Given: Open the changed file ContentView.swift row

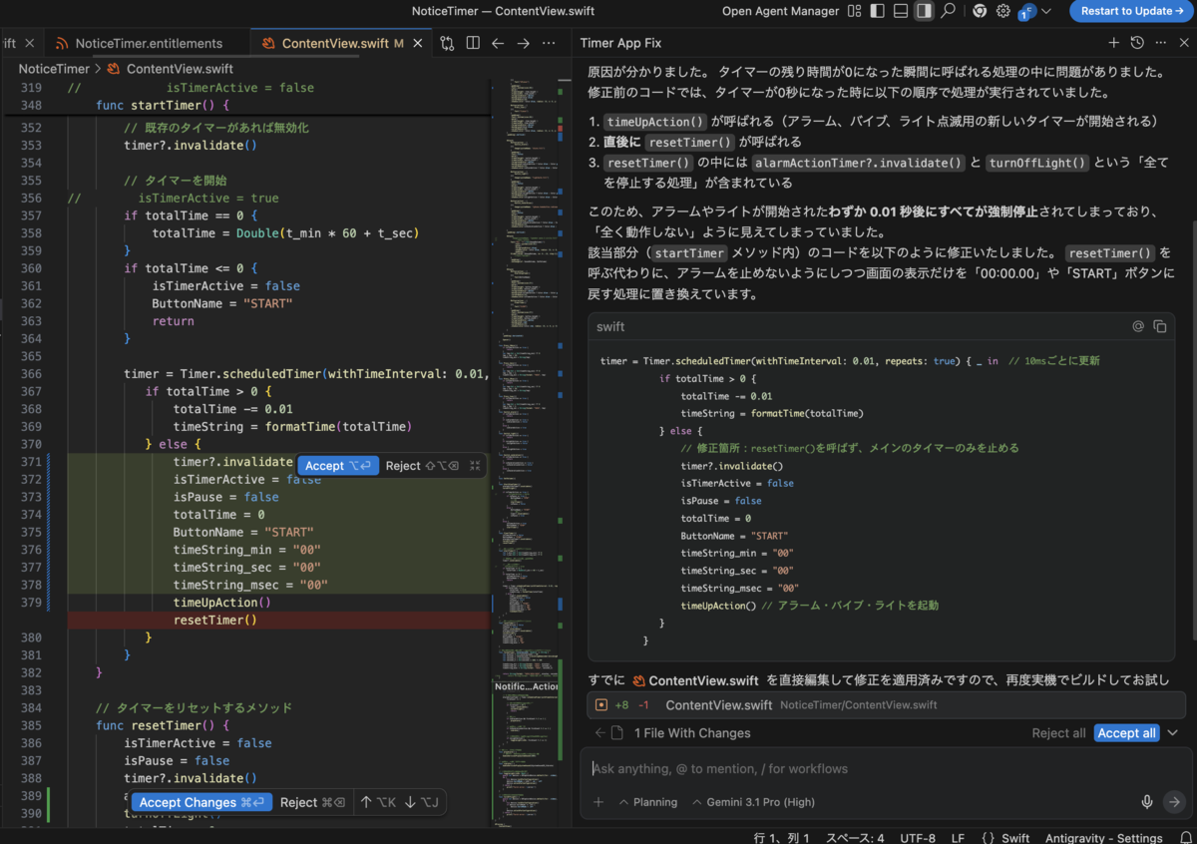Looking at the screenshot, I should pos(886,704).
